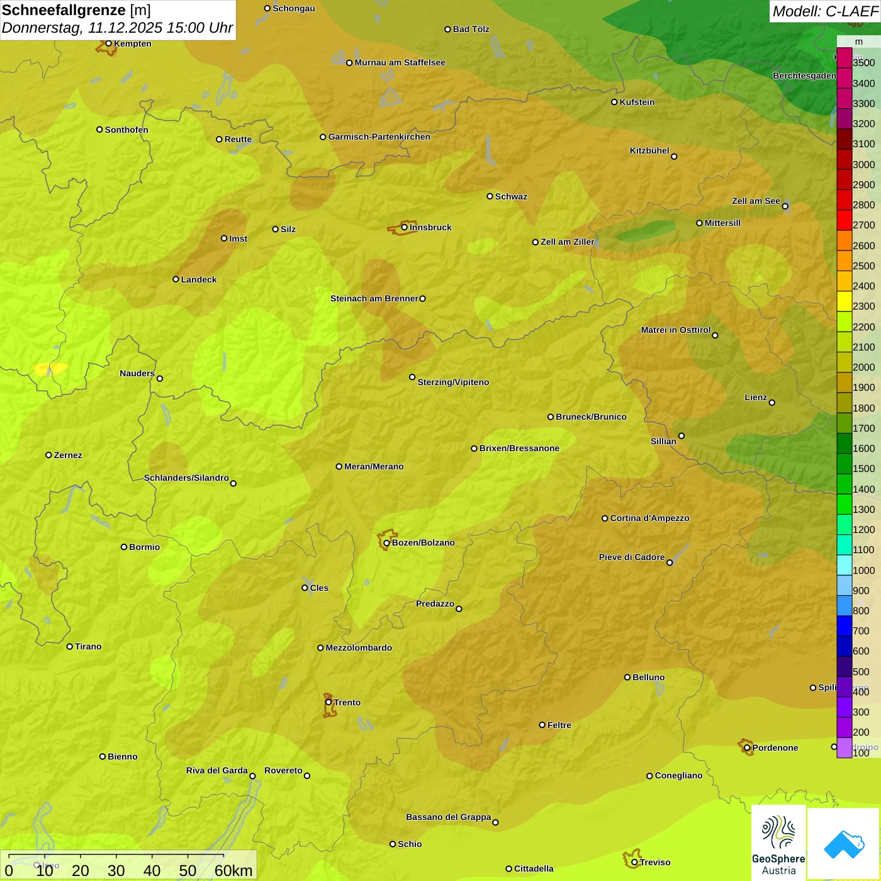Click the Bruneck/Brunico label

591,417
